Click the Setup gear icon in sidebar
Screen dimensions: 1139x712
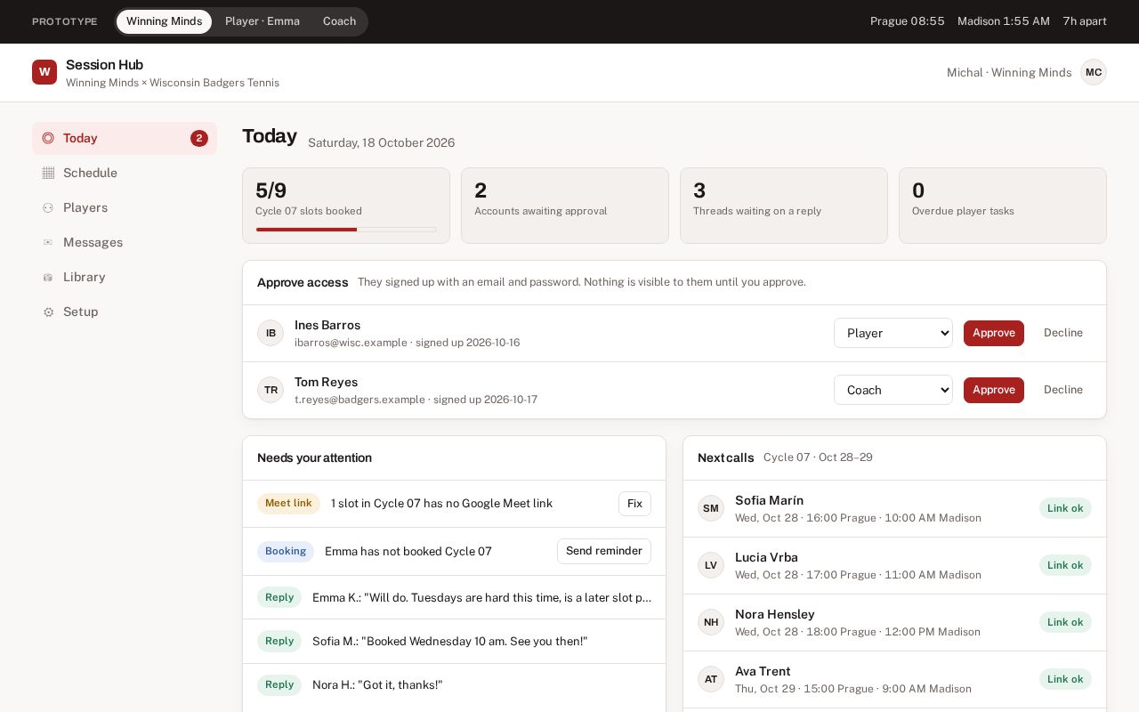pos(48,311)
